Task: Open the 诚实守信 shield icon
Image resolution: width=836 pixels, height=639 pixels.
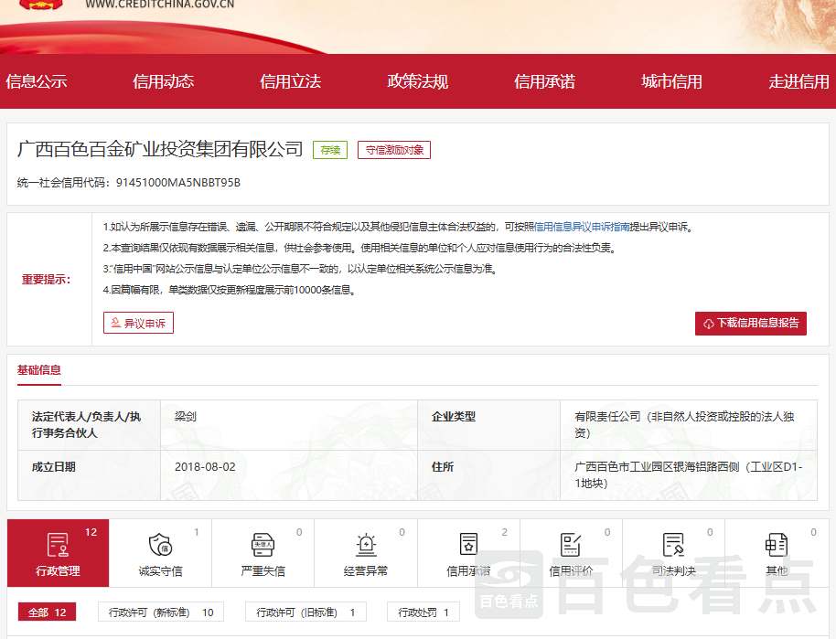Action: [160, 545]
